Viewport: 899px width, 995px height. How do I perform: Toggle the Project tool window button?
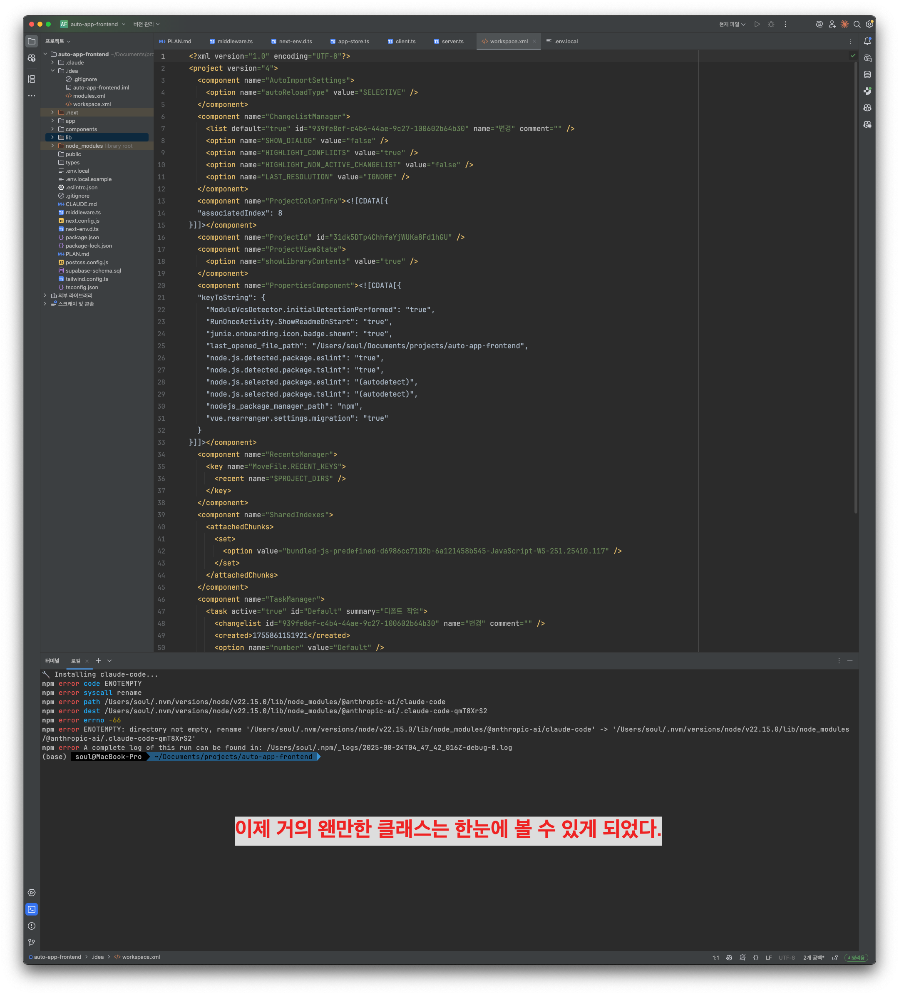32,42
